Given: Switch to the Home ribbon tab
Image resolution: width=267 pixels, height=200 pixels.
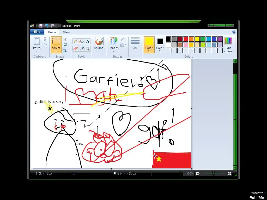Looking at the screenshot, I should click(52, 32).
